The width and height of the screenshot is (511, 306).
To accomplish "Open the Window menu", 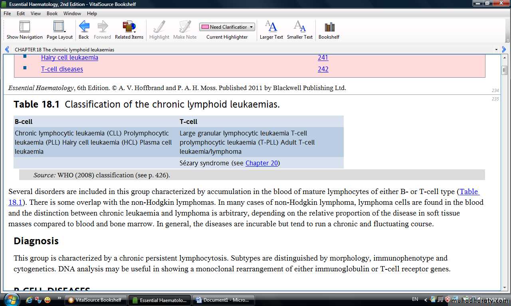I will (x=72, y=13).
